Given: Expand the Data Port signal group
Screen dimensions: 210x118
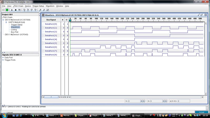Looking at the screenshot, I should pos(3,58).
